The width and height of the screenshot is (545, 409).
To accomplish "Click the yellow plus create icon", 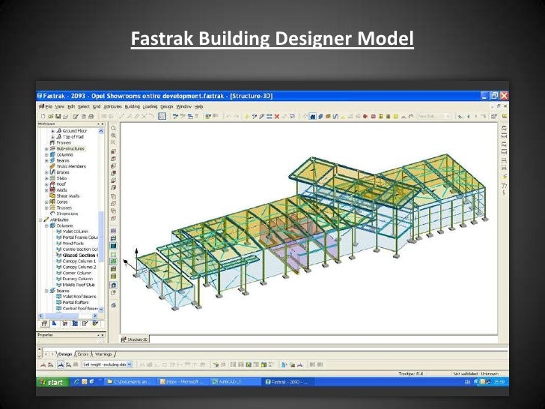I will click(246, 117).
